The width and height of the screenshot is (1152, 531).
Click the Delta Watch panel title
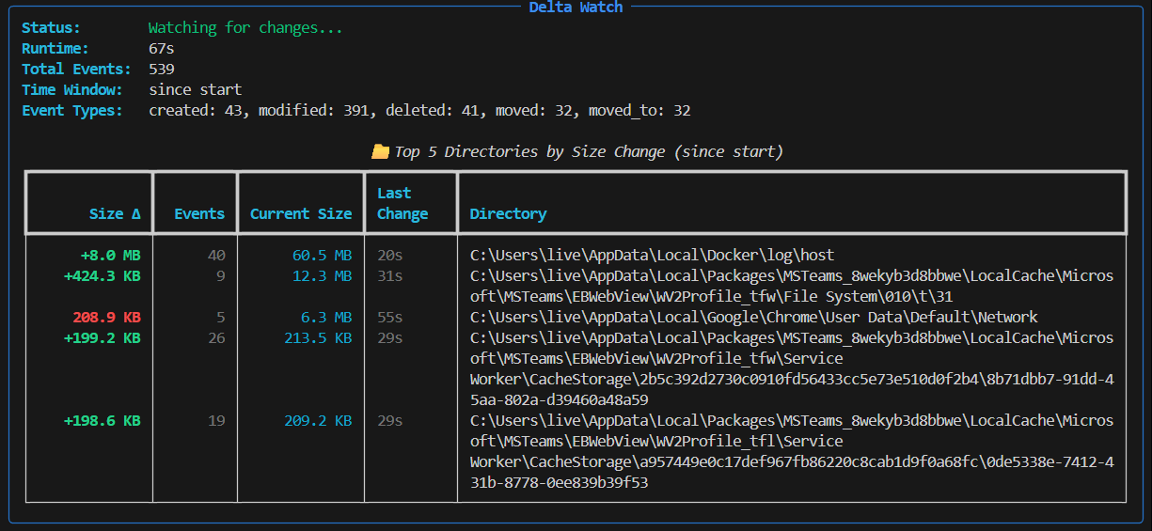pyautogui.click(x=576, y=8)
